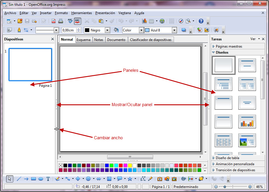Image resolution: width=269 pixels, height=192 pixels.
Task: Select the basic shapes diamond
Action: (x=78, y=179)
